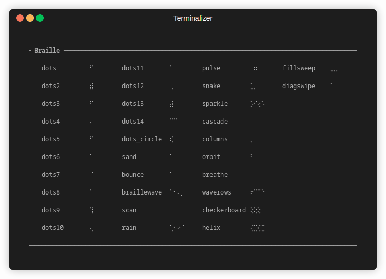Click the snake spinner label
Screen dimensions: 386x279
(x=211, y=86)
